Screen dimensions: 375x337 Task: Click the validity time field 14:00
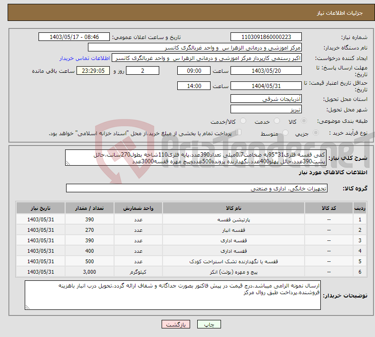(194, 86)
